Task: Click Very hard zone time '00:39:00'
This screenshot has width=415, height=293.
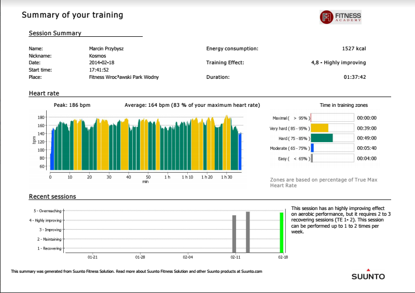Action: (367, 129)
